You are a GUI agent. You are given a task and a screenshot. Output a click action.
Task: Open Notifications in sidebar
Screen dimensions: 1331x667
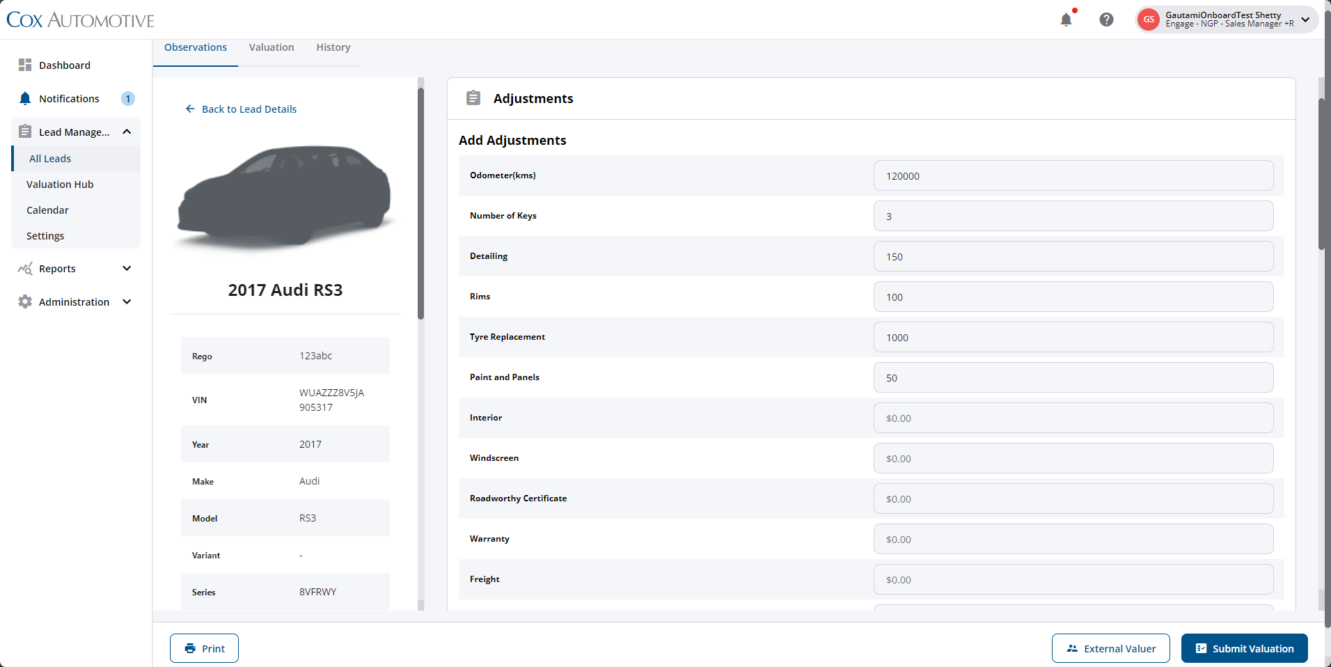tap(69, 99)
